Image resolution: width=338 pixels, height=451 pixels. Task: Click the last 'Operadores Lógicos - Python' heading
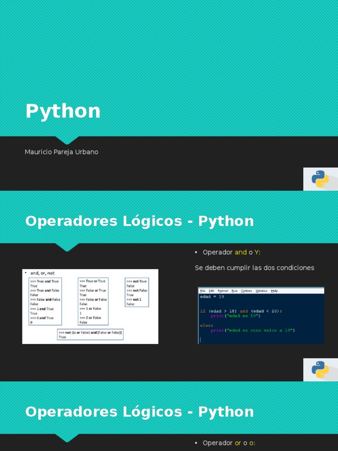pos(140,412)
